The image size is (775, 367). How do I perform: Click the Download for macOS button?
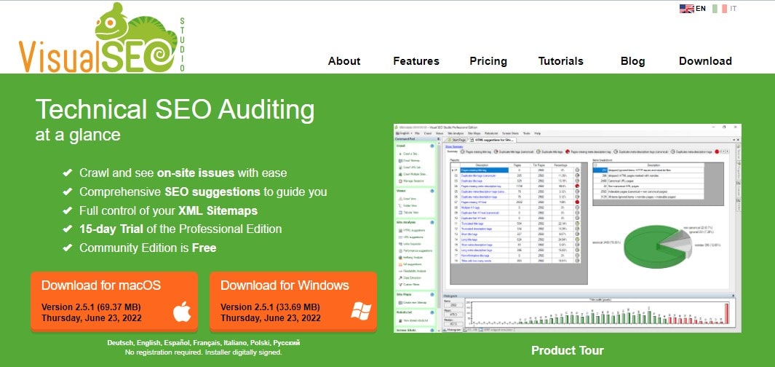tap(114, 301)
